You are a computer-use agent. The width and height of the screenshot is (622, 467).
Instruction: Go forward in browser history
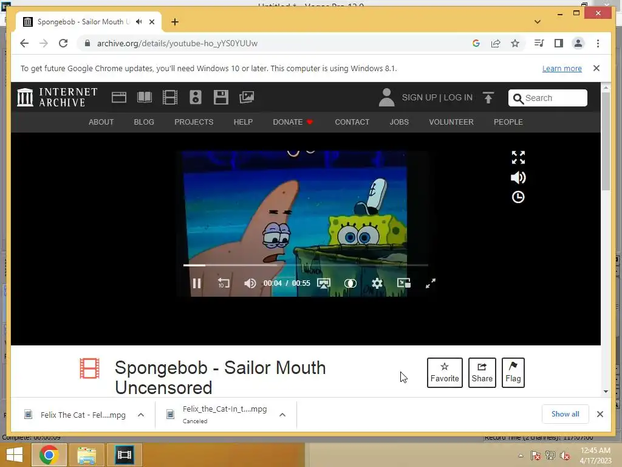pyautogui.click(x=44, y=43)
